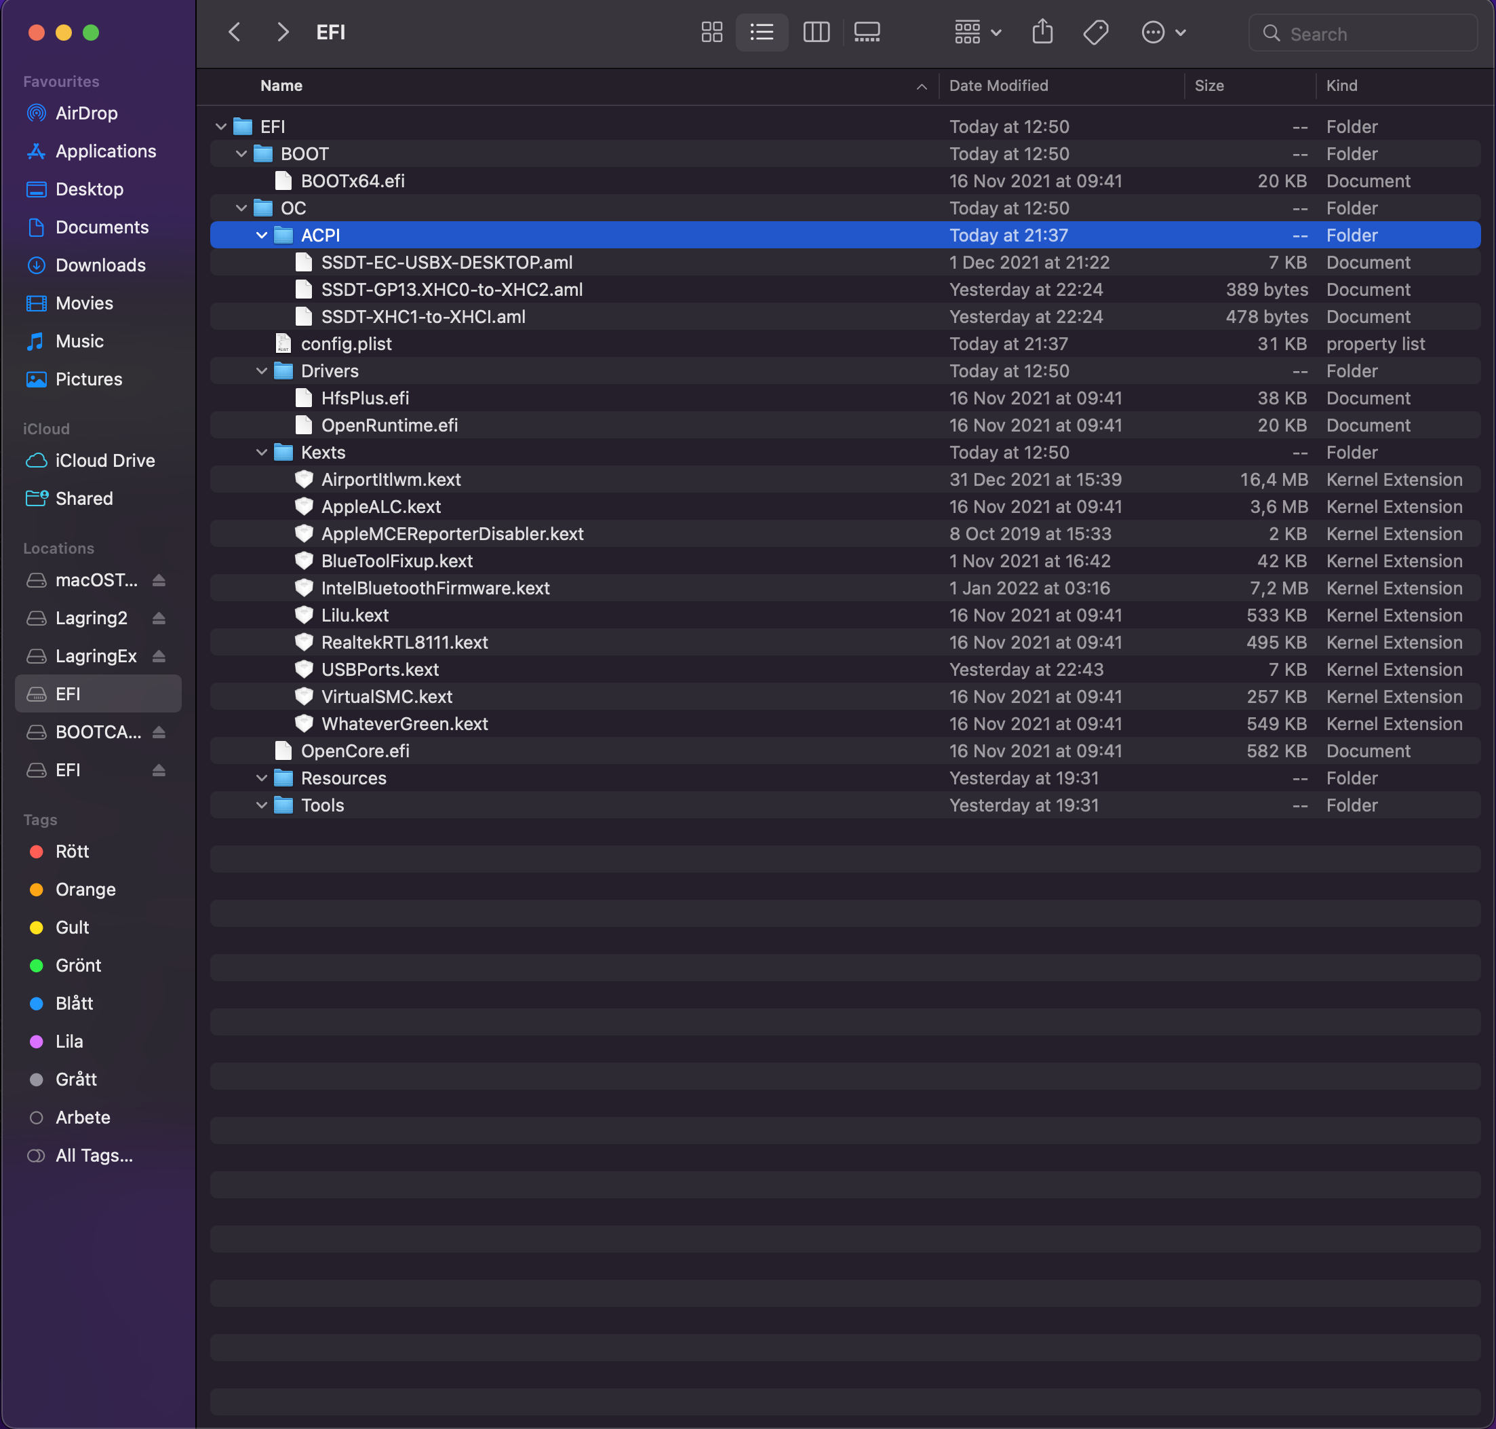Sort by Date Modified column
Screen dimensions: 1496x1429
(998, 85)
